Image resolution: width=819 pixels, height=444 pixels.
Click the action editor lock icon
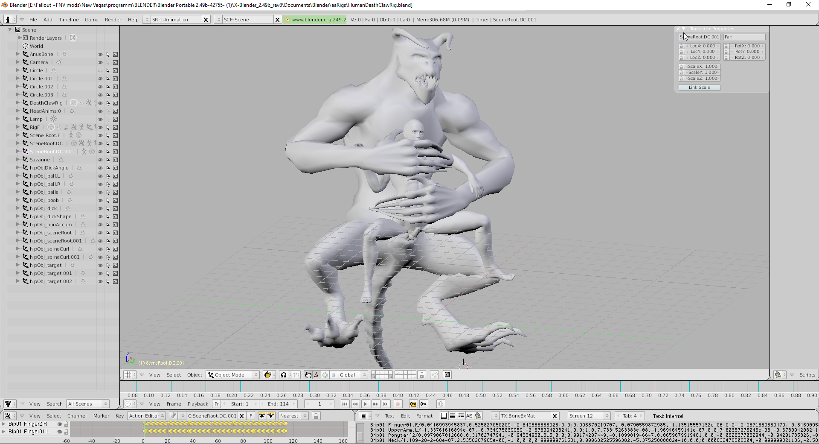(316, 416)
